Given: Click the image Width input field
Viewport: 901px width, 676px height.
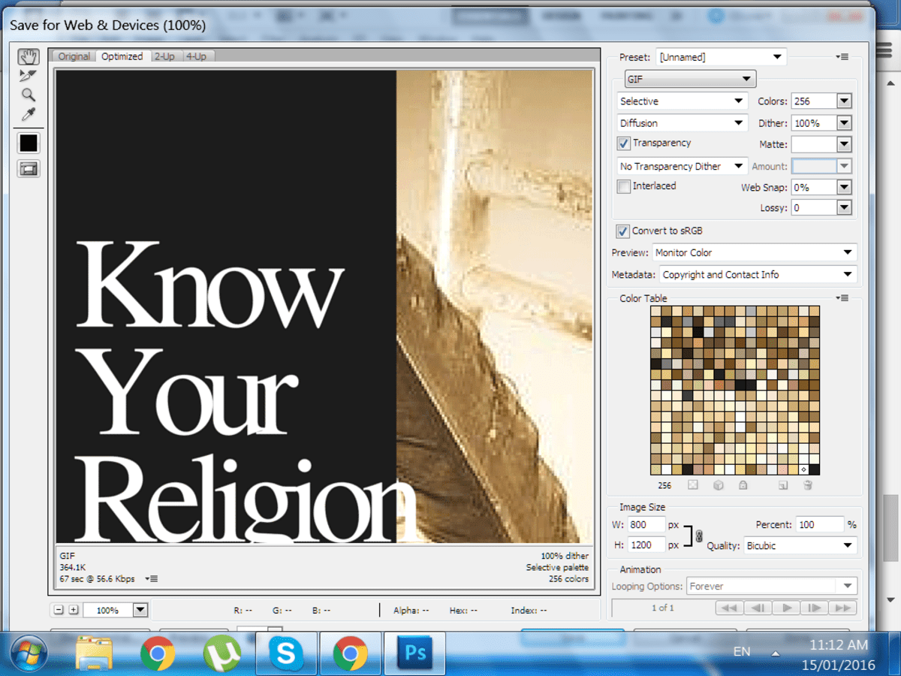Looking at the screenshot, I should tap(647, 525).
